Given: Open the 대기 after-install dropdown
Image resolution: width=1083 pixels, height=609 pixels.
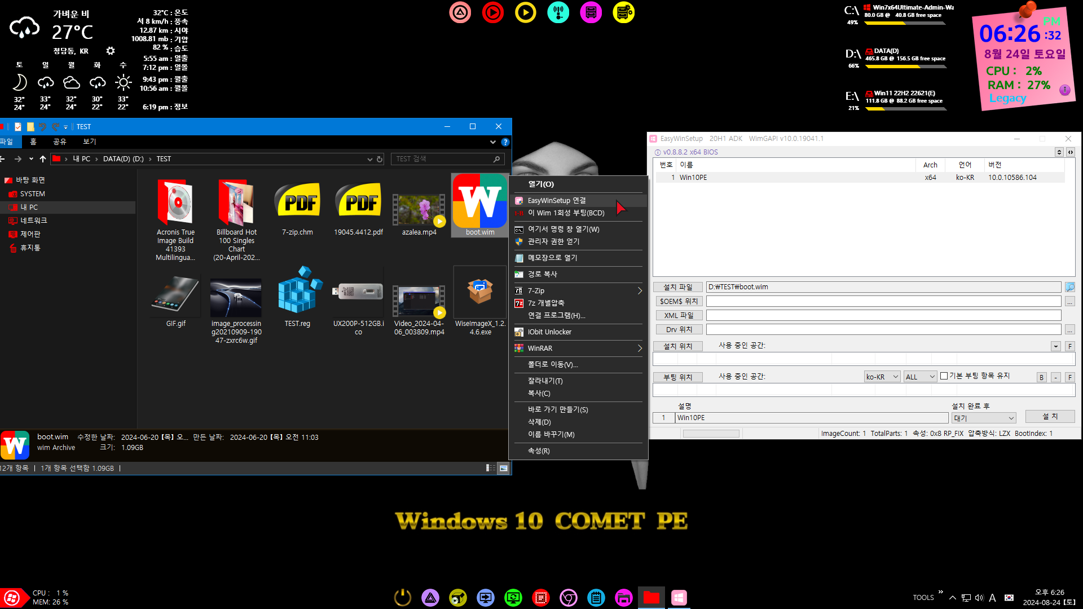Looking at the screenshot, I should tap(984, 418).
